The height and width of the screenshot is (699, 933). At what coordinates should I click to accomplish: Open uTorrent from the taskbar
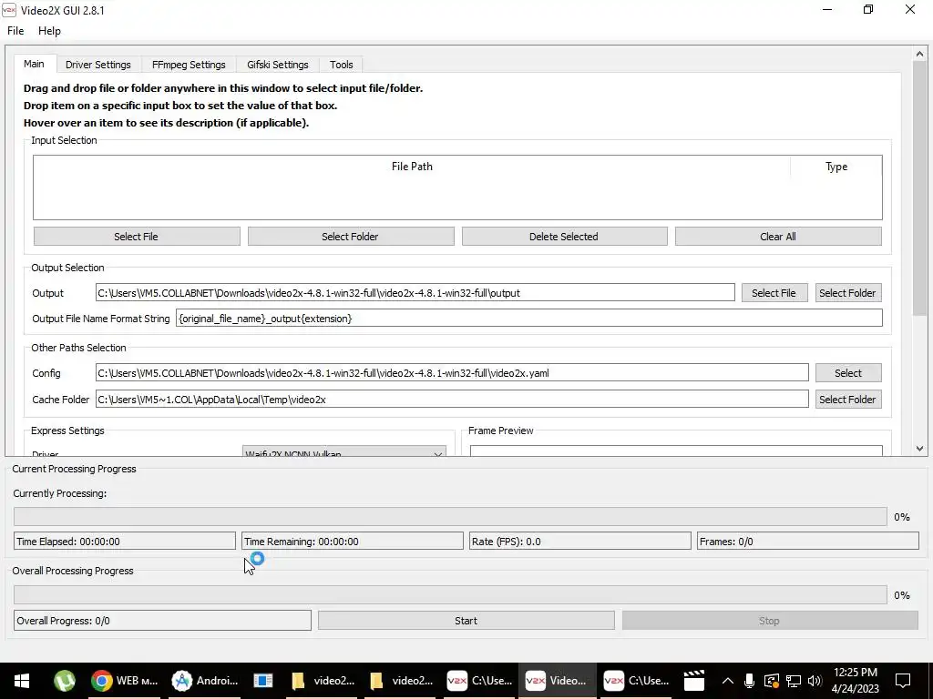click(65, 681)
